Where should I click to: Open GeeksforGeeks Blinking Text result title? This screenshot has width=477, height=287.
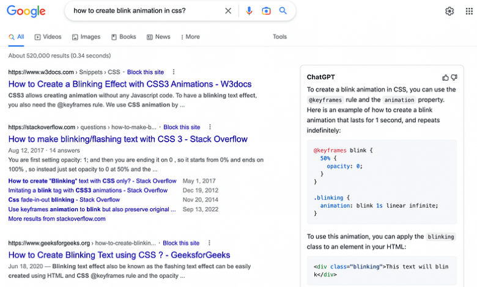click(x=119, y=255)
